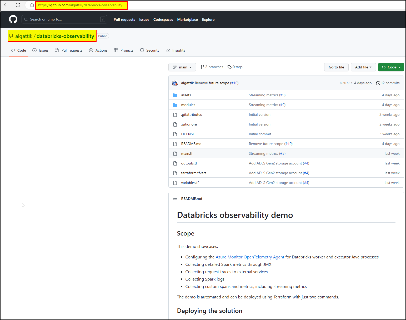The height and width of the screenshot is (320, 406).
Task: Switch to the Code tab
Action: click(18, 50)
